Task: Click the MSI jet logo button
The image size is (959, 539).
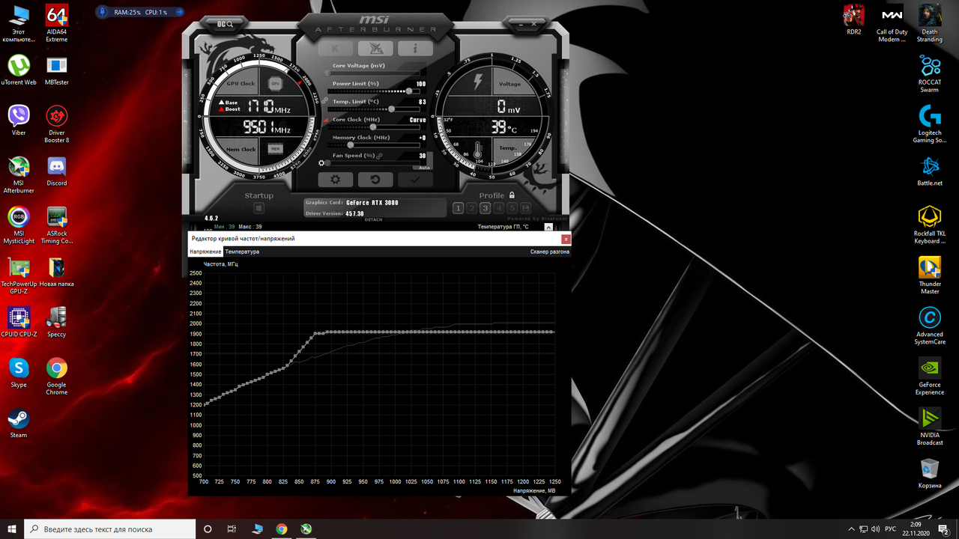Action: [x=375, y=49]
